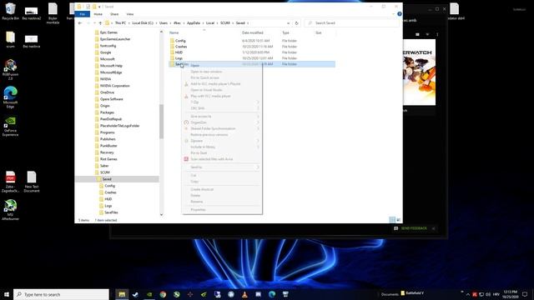Click the taskbar search box
534x300 pixels.
(x=61, y=294)
